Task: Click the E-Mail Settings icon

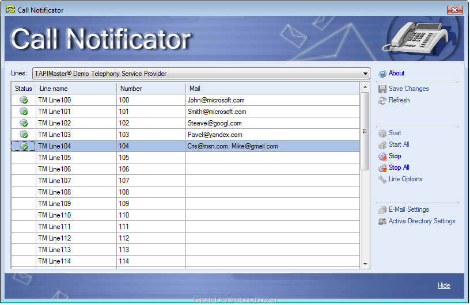Action: click(382, 210)
